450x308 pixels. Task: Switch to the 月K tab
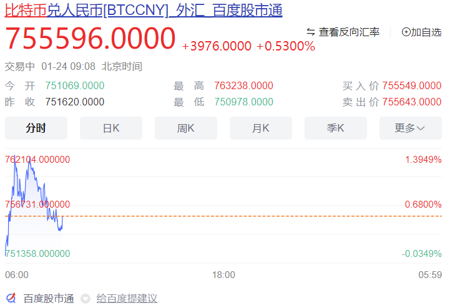coord(261,128)
